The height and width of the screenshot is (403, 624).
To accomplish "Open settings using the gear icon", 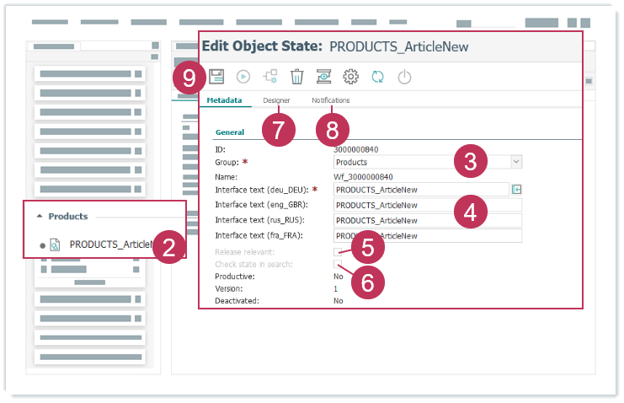I will point(351,77).
